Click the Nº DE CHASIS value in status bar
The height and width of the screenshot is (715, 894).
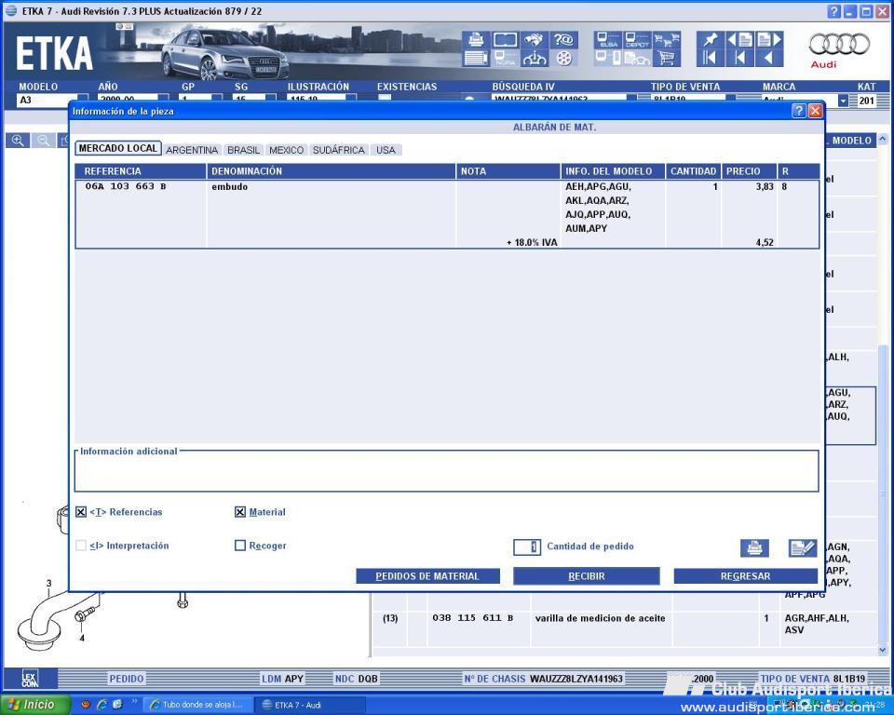click(x=576, y=679)
